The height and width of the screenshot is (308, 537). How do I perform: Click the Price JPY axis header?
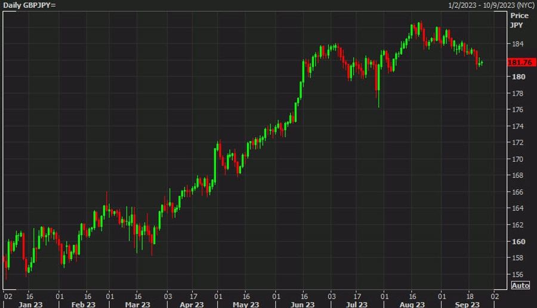(519, 20)
